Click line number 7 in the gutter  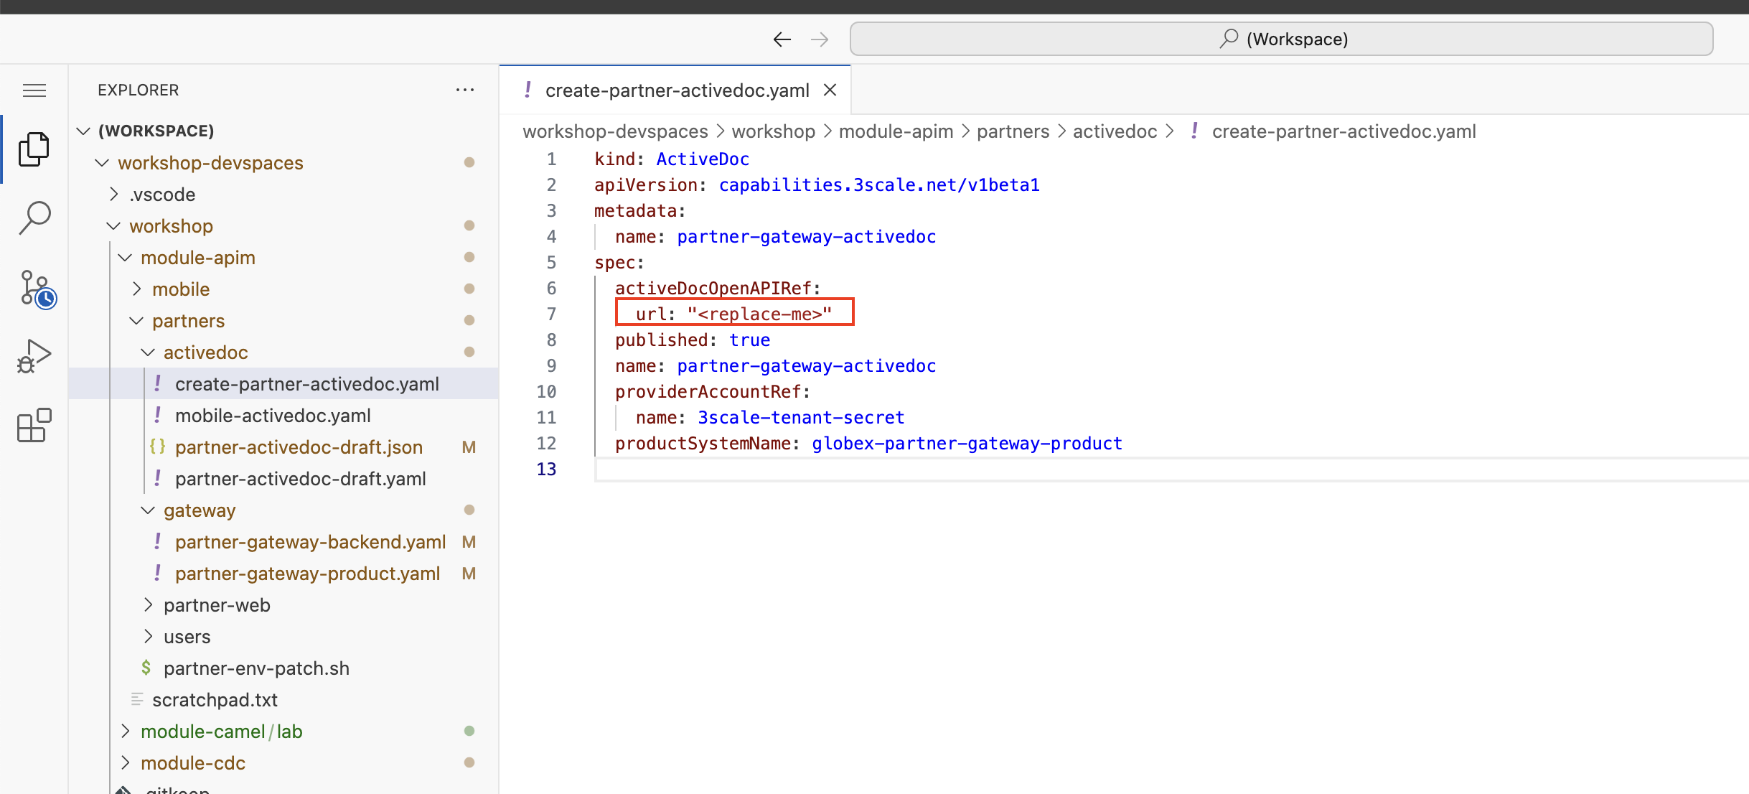(551, 314)
